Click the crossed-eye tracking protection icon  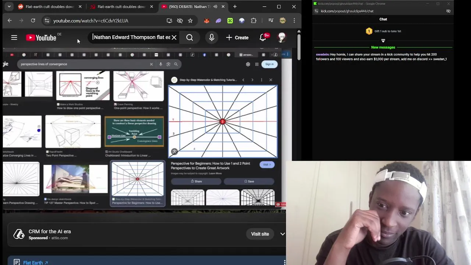(180, 21)
